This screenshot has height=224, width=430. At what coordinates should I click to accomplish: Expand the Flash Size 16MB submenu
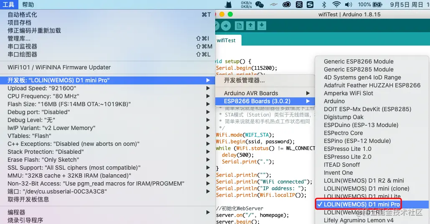(107, 104)
